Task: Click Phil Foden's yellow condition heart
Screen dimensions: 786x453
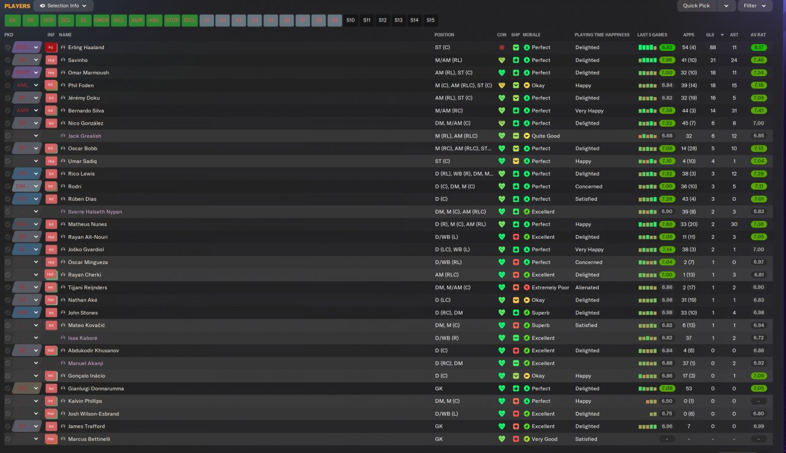Action: 502,85
